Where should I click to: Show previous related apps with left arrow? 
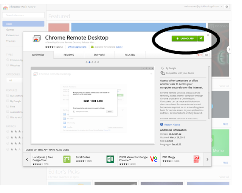tap(27, 159)
